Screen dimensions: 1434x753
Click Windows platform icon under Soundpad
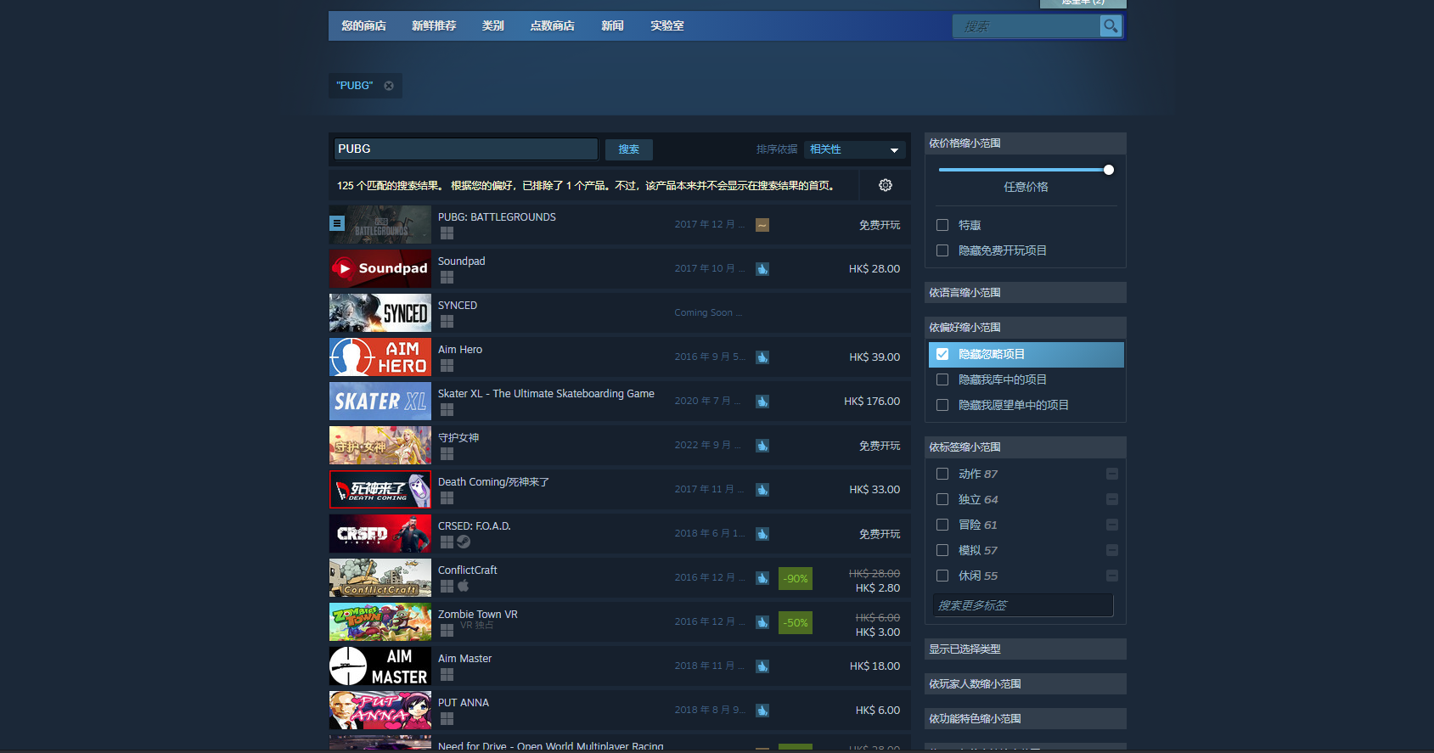447,278
